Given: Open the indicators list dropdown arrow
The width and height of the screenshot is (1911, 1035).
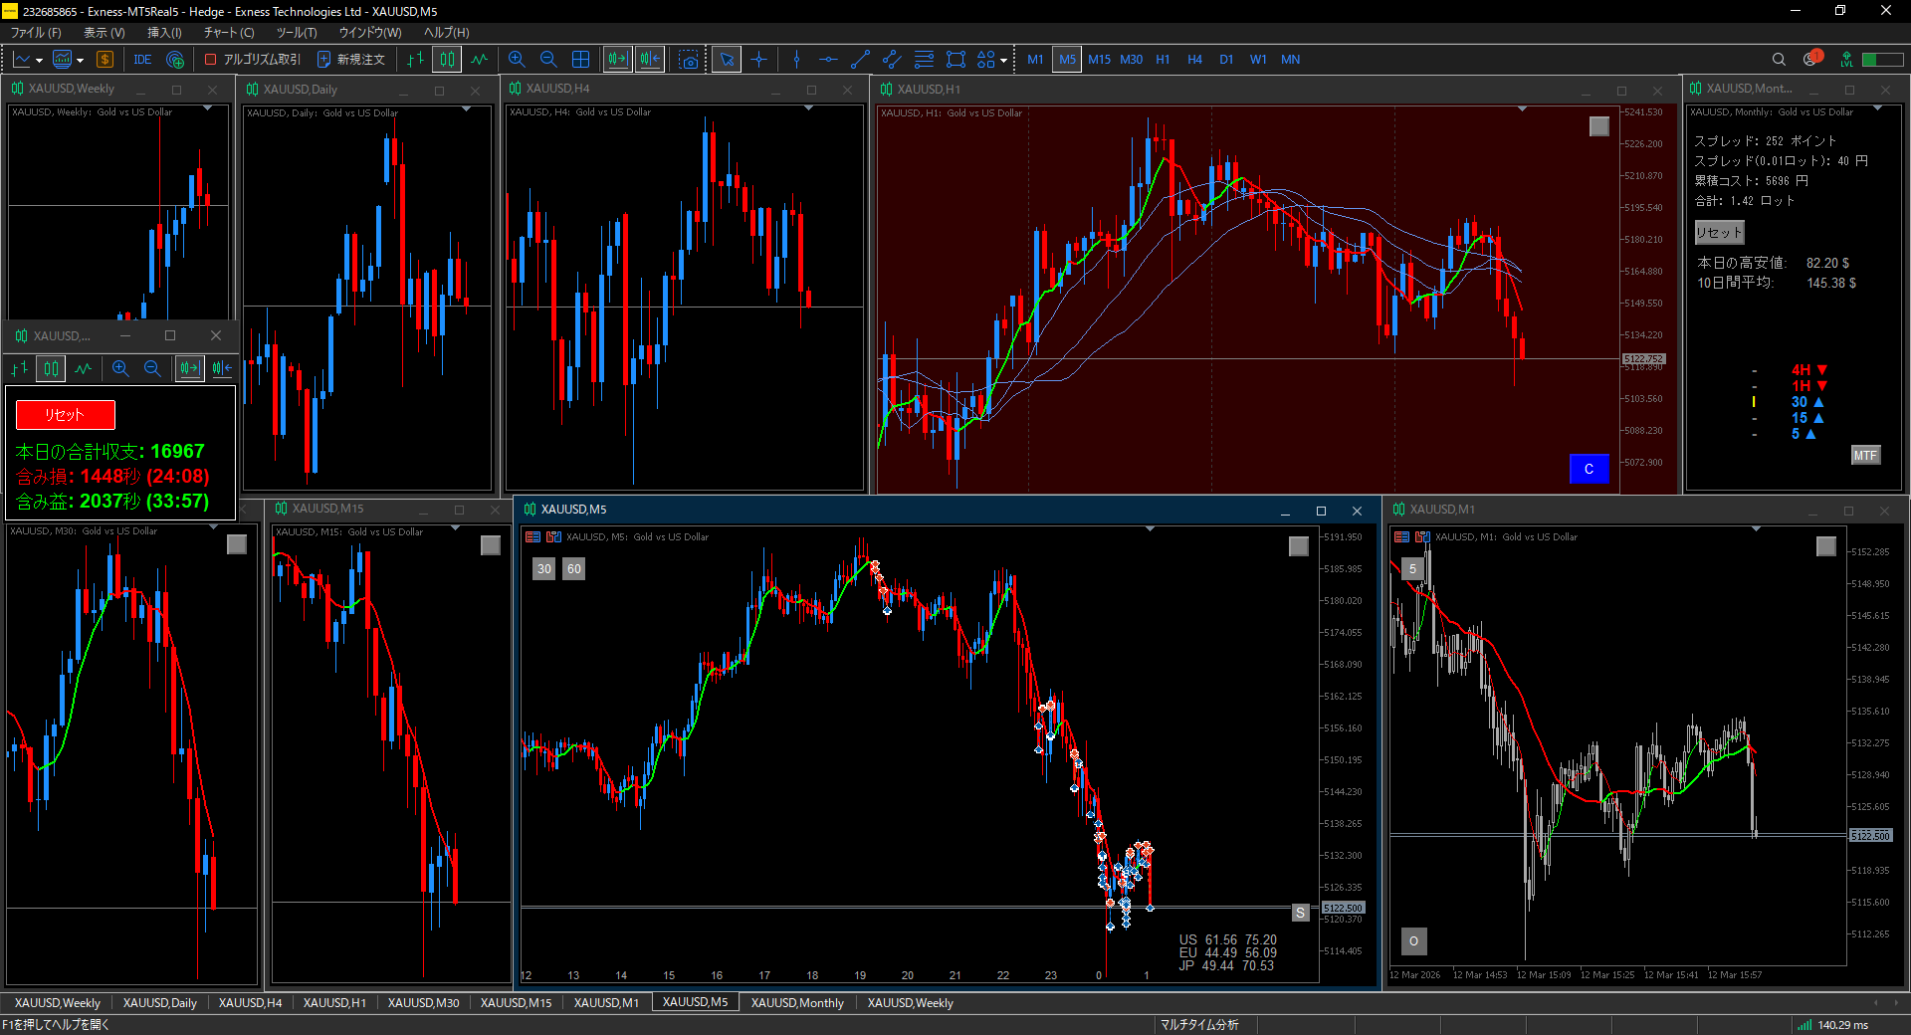Looking at the screenshot, I should (80, 61).
